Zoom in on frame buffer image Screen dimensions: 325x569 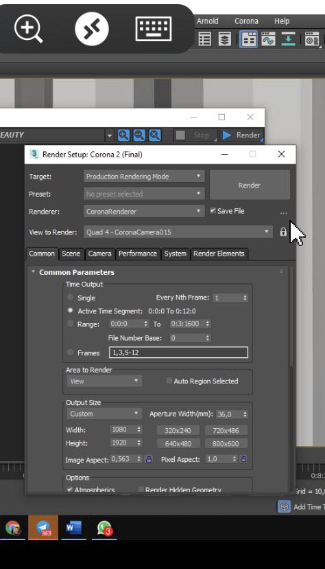(x=123, y=135)
